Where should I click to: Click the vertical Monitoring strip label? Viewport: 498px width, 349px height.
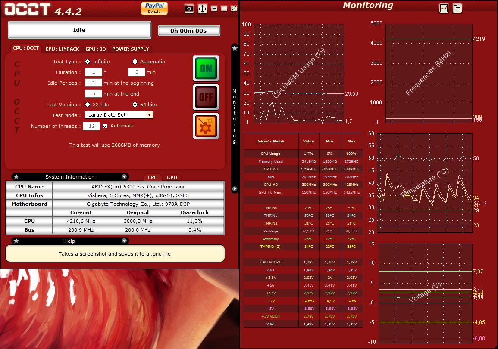(235, 116)
